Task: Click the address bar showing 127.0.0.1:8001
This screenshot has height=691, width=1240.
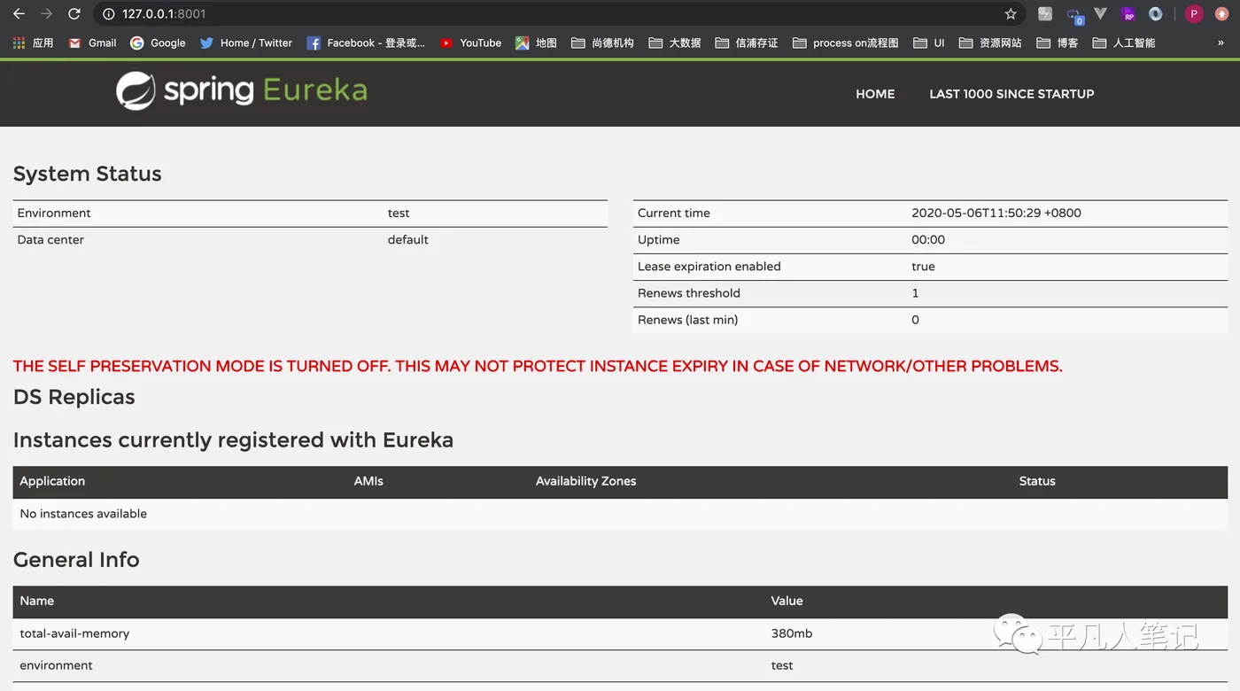Action: [558, 14]
